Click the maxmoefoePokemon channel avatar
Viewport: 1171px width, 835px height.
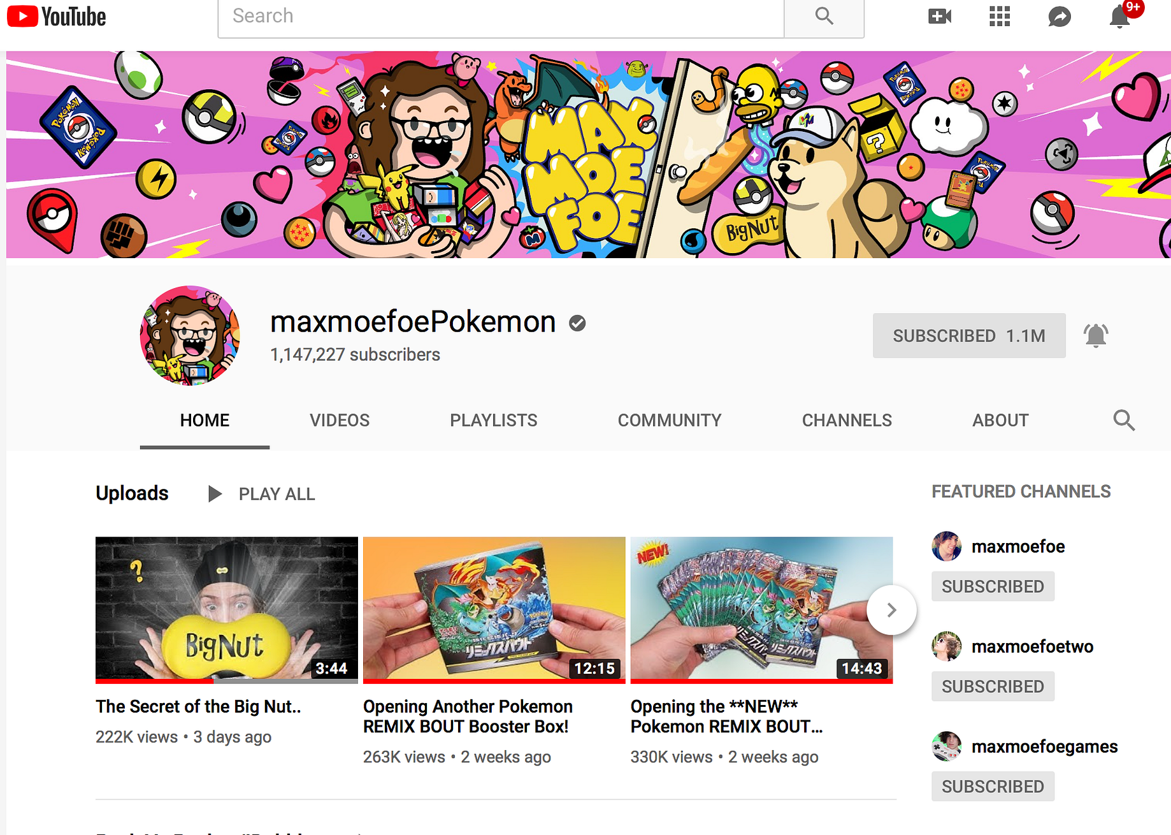[x=190, y=335]
